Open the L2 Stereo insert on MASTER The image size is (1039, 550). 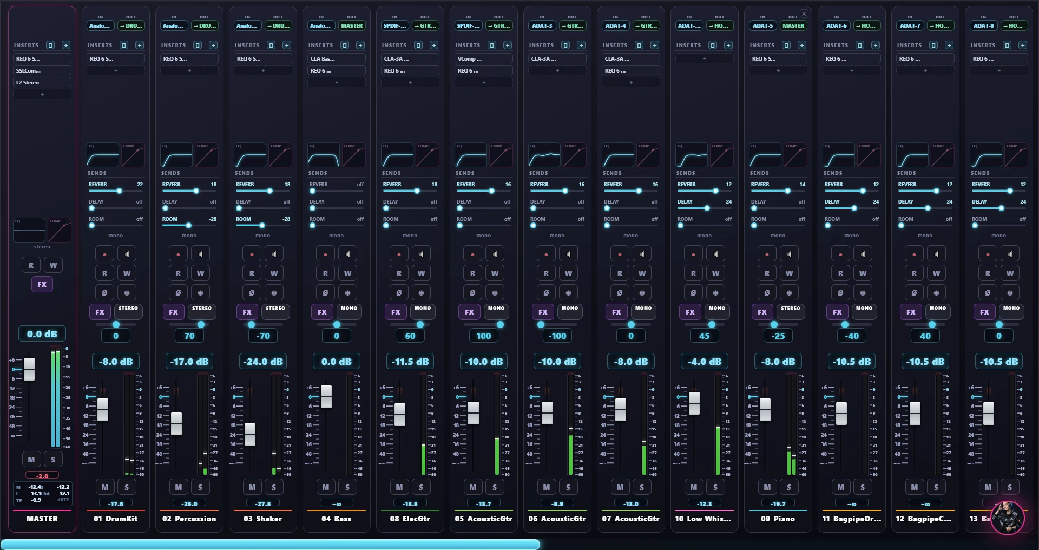[x=42, y=83]
